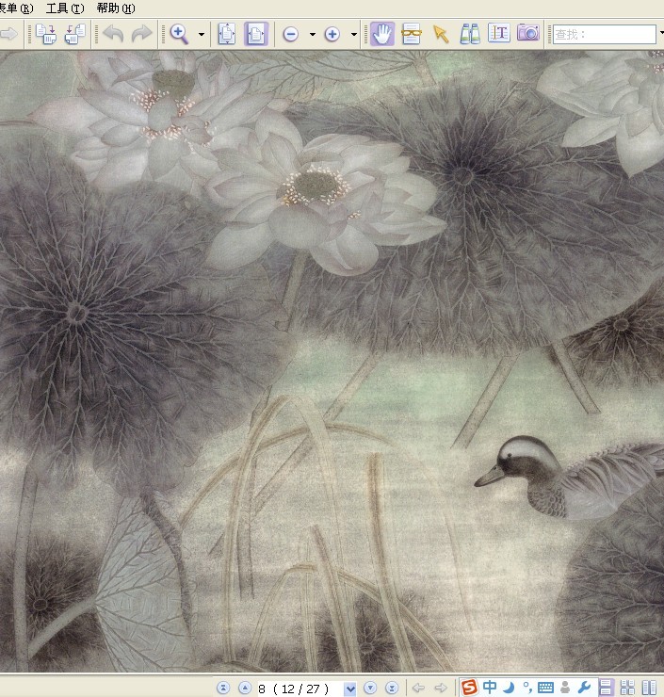The image size is (664, 697).
Task: Click the camera snapshot tool
Action: coord(528,33)
